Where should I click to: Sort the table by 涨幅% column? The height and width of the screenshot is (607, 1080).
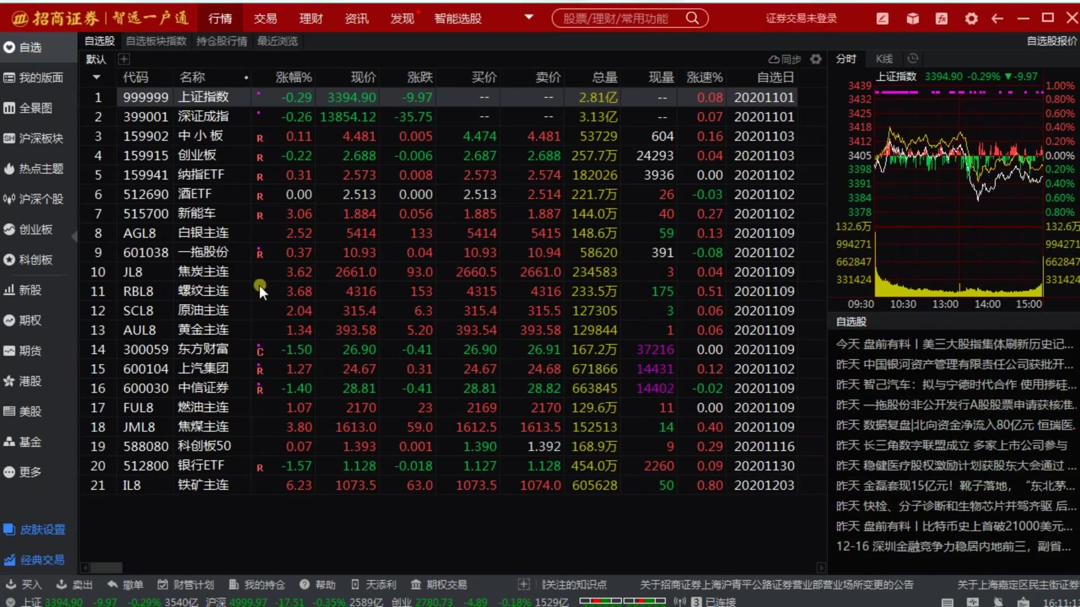coord(294,78)
